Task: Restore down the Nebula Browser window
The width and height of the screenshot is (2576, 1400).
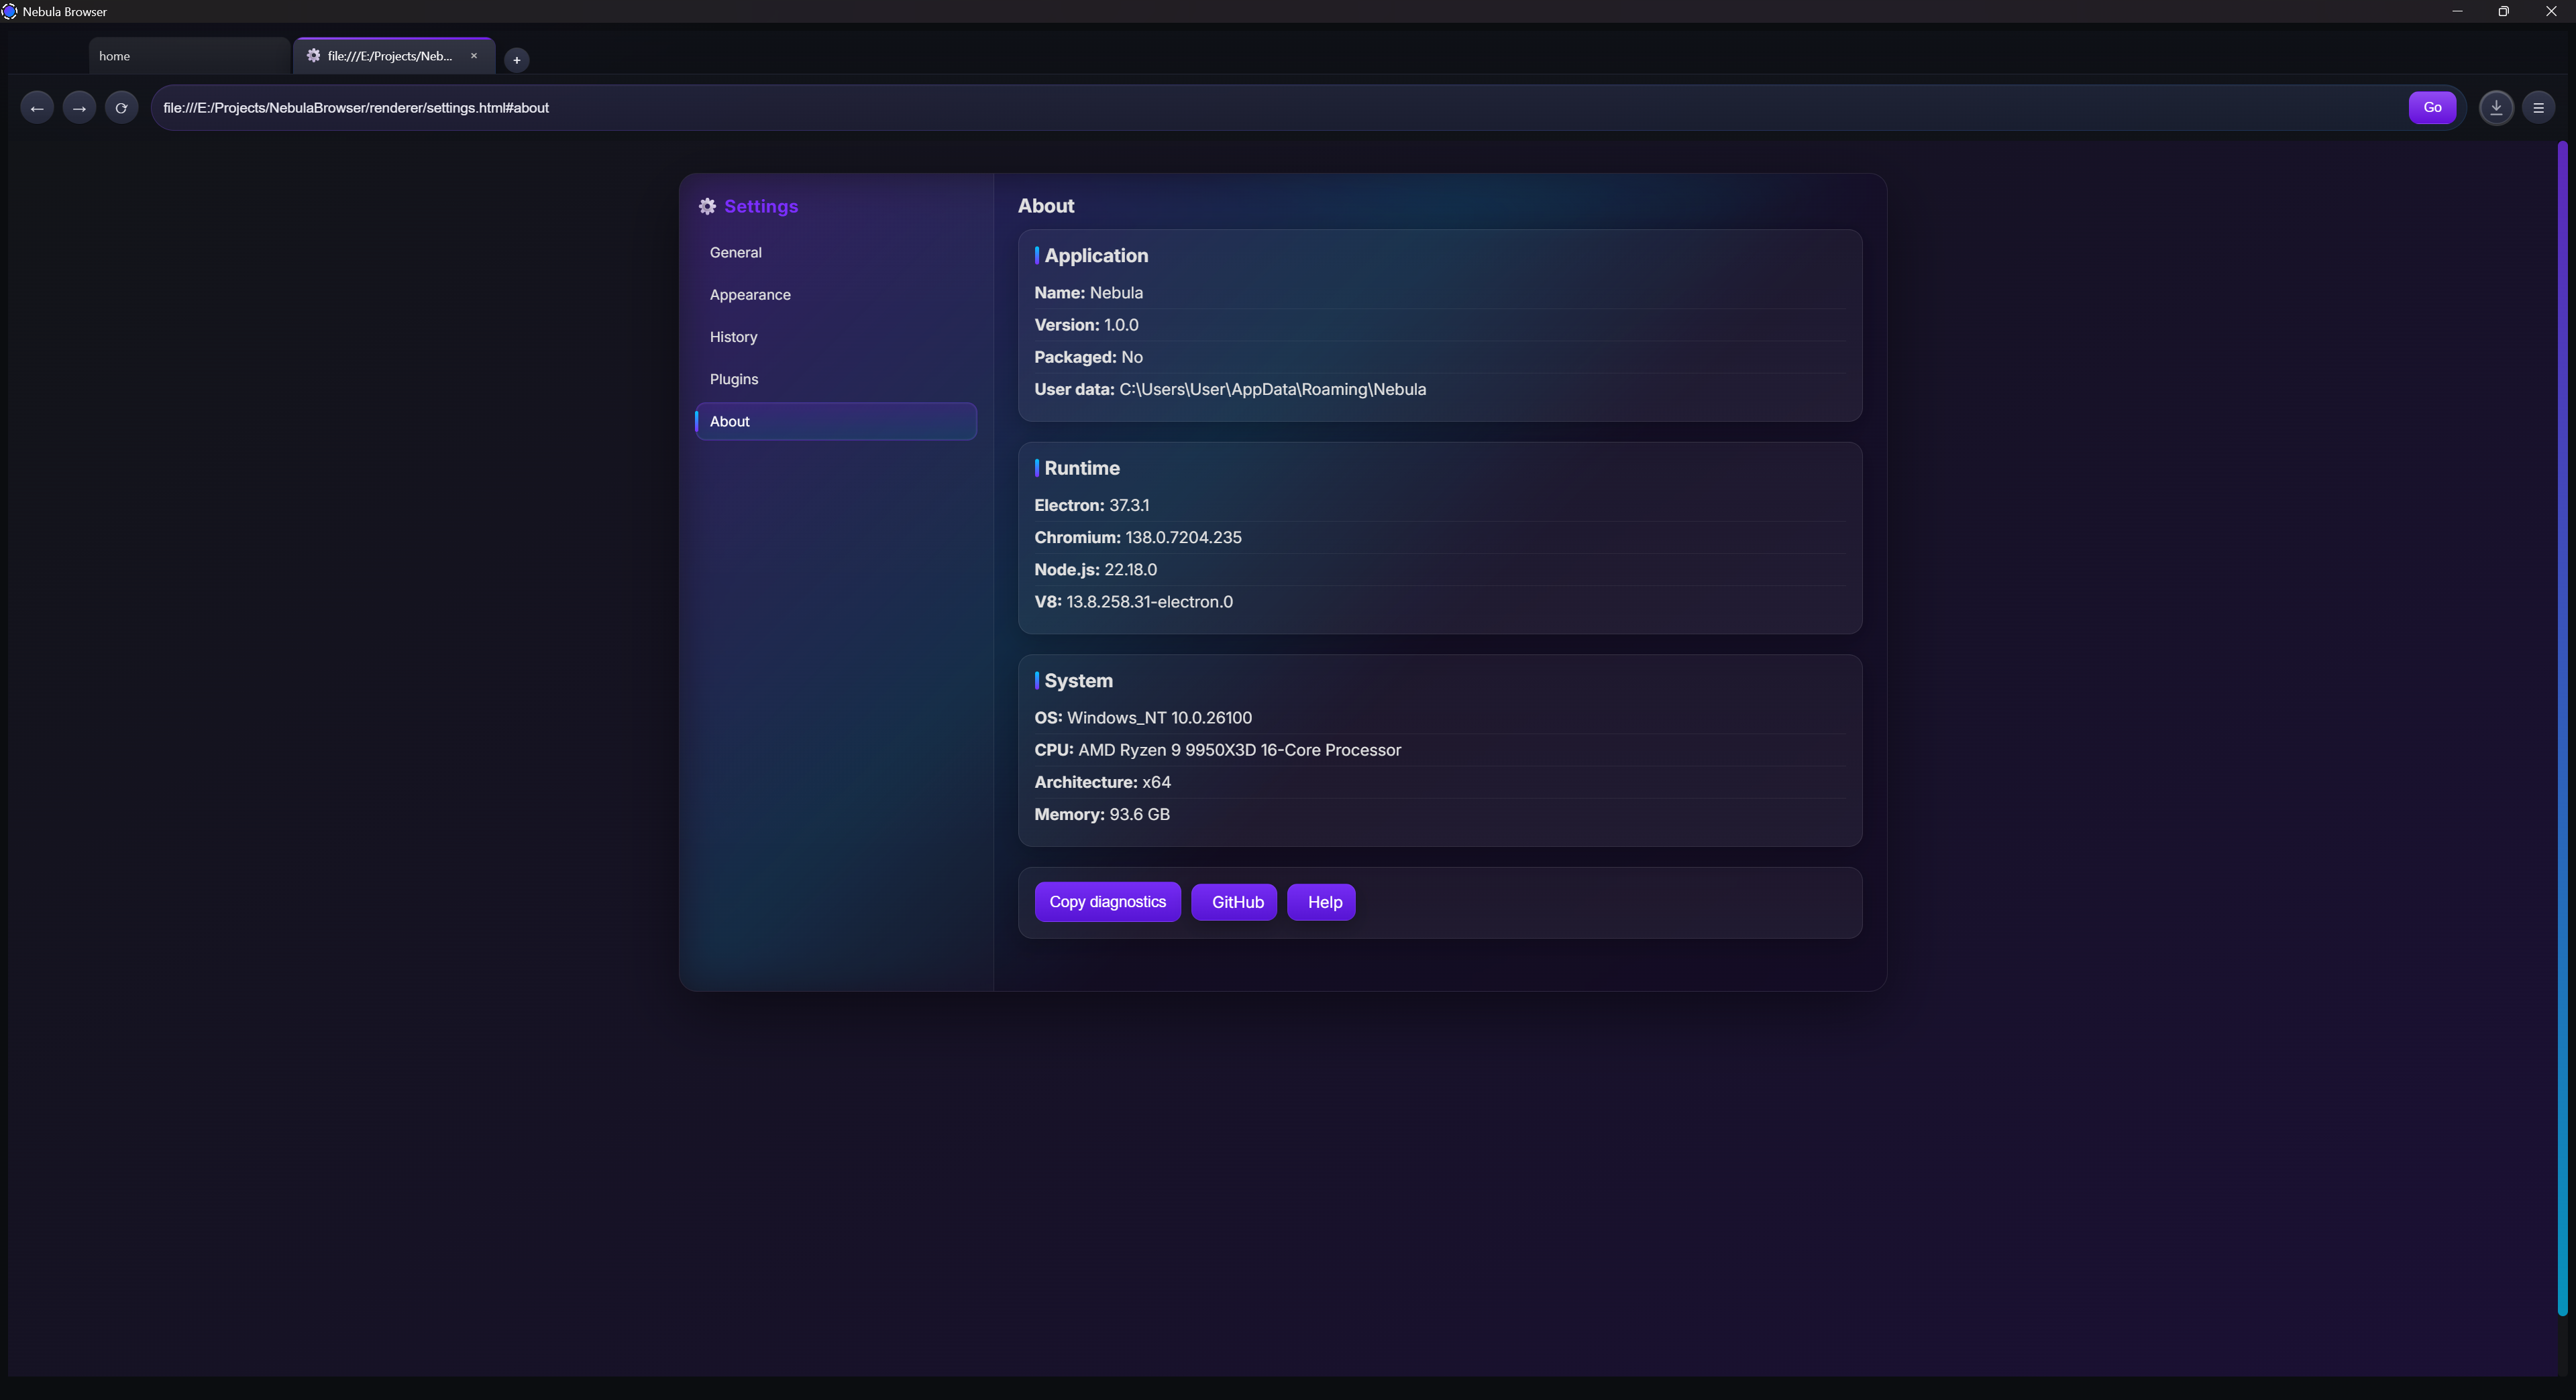Action: (2503, 11)
